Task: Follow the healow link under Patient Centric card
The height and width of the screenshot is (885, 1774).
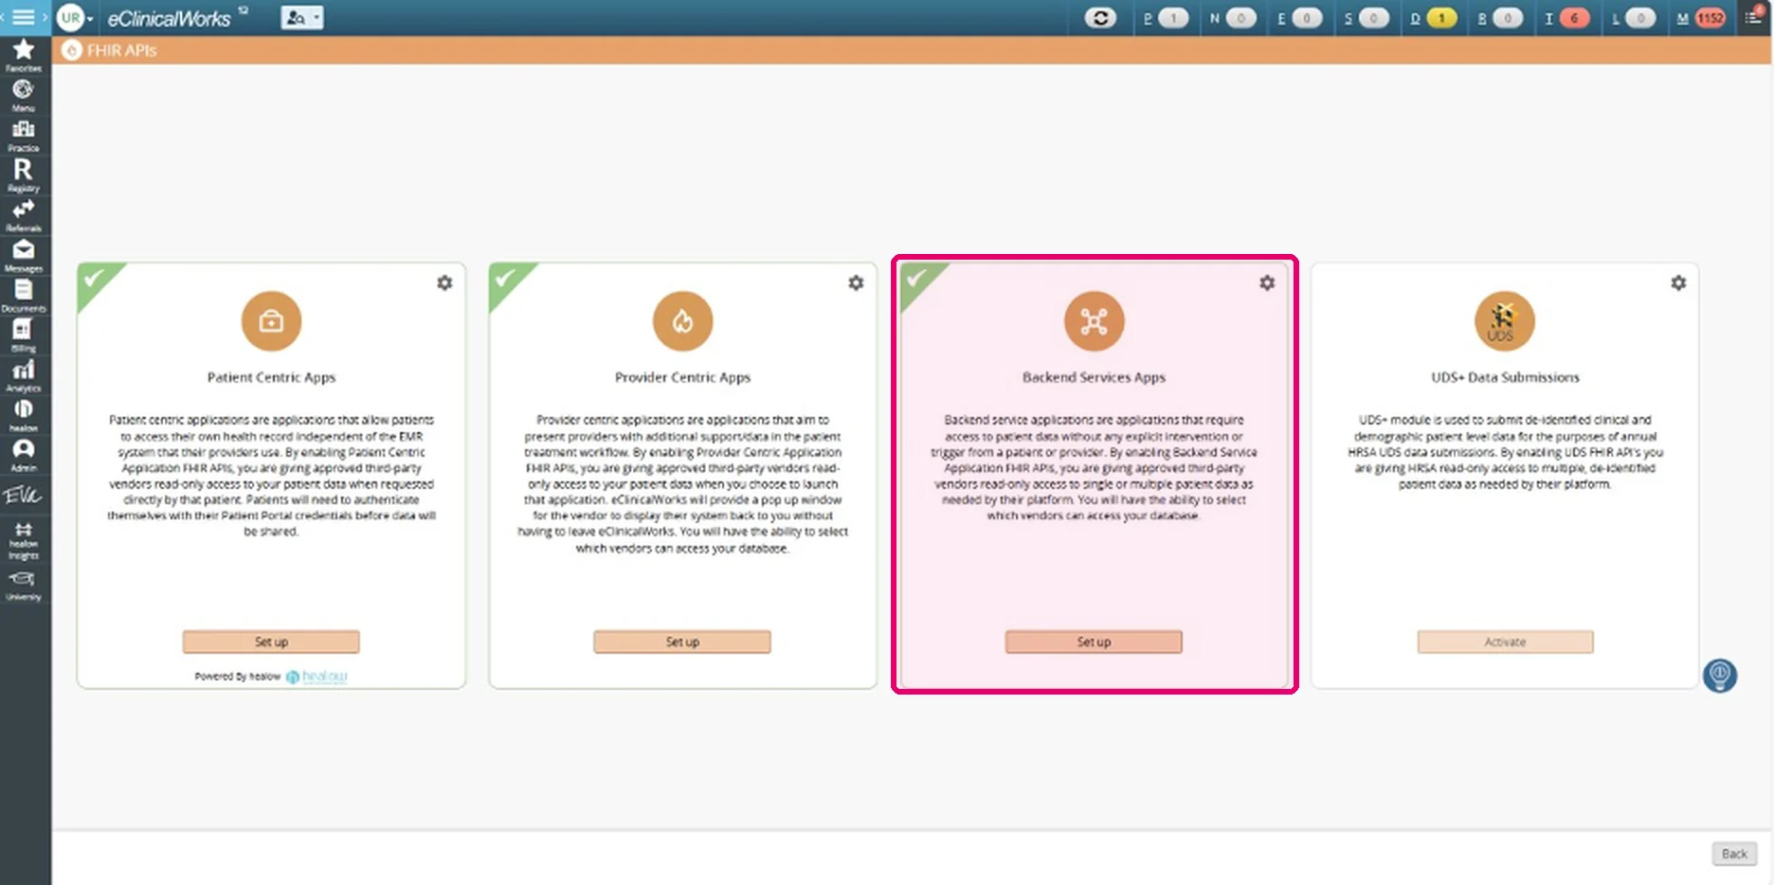Action: click(317, 677)
